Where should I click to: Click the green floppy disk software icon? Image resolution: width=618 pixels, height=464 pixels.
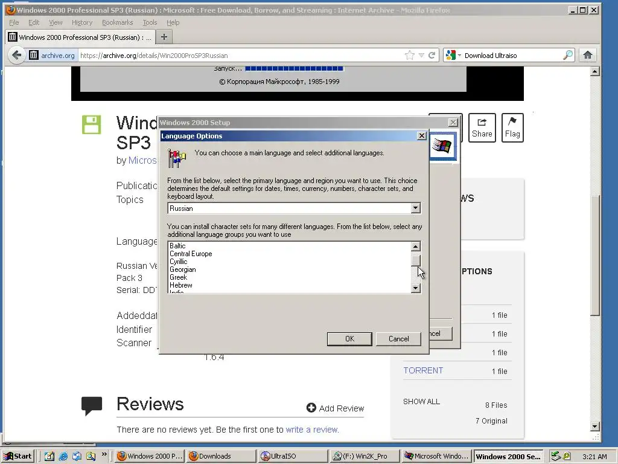point(92,124)
